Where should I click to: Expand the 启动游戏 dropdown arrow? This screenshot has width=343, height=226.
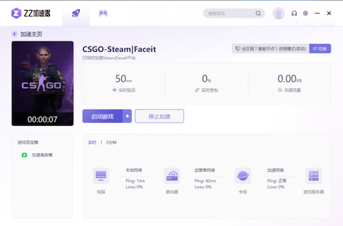pos(127,116)
